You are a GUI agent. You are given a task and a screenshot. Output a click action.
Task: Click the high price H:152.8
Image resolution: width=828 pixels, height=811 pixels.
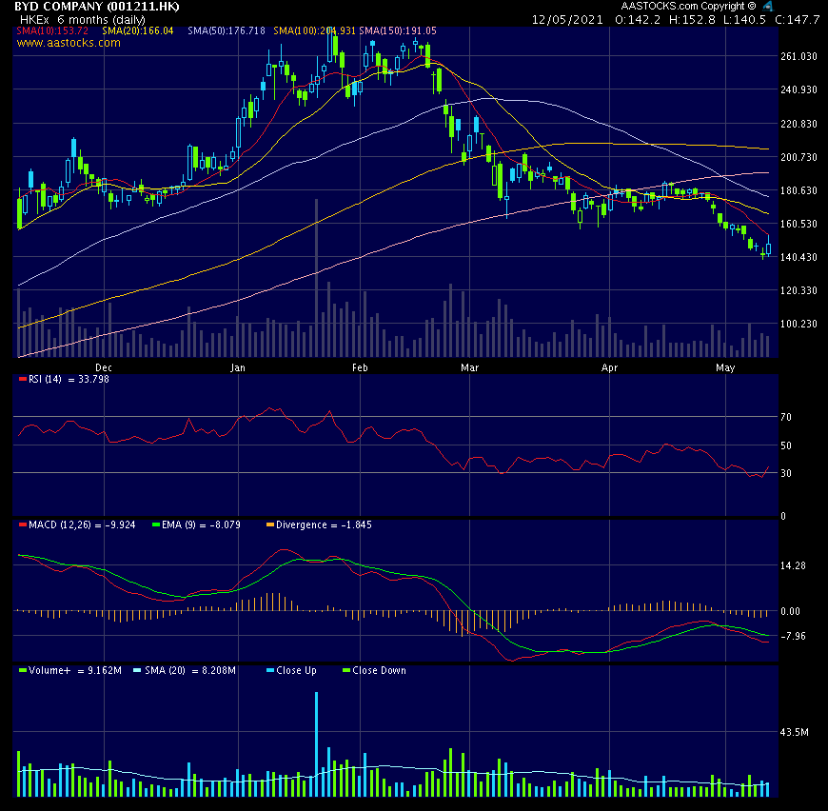pyautogui.click(x=692, y=20)
